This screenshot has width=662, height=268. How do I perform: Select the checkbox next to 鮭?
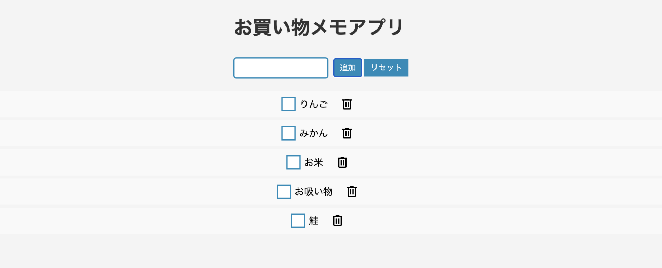[x=298, y=221]
